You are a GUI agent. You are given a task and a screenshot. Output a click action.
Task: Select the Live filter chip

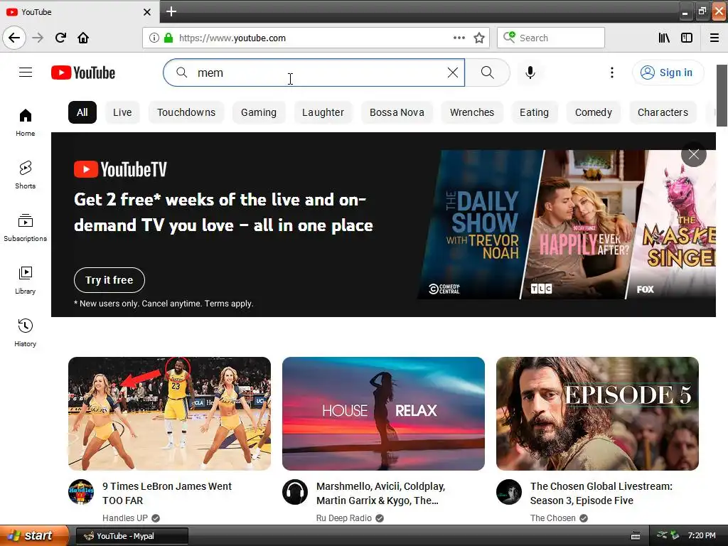click(122, 112)
